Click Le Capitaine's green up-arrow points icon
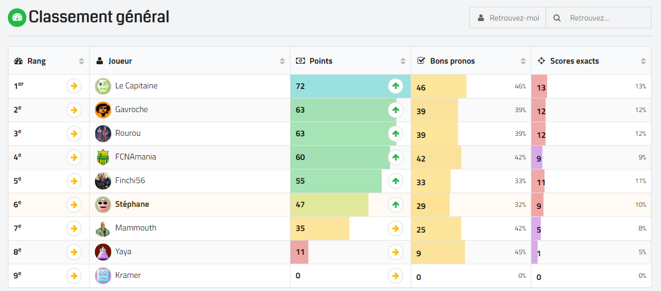661x291 pixels. click(395, 86)
